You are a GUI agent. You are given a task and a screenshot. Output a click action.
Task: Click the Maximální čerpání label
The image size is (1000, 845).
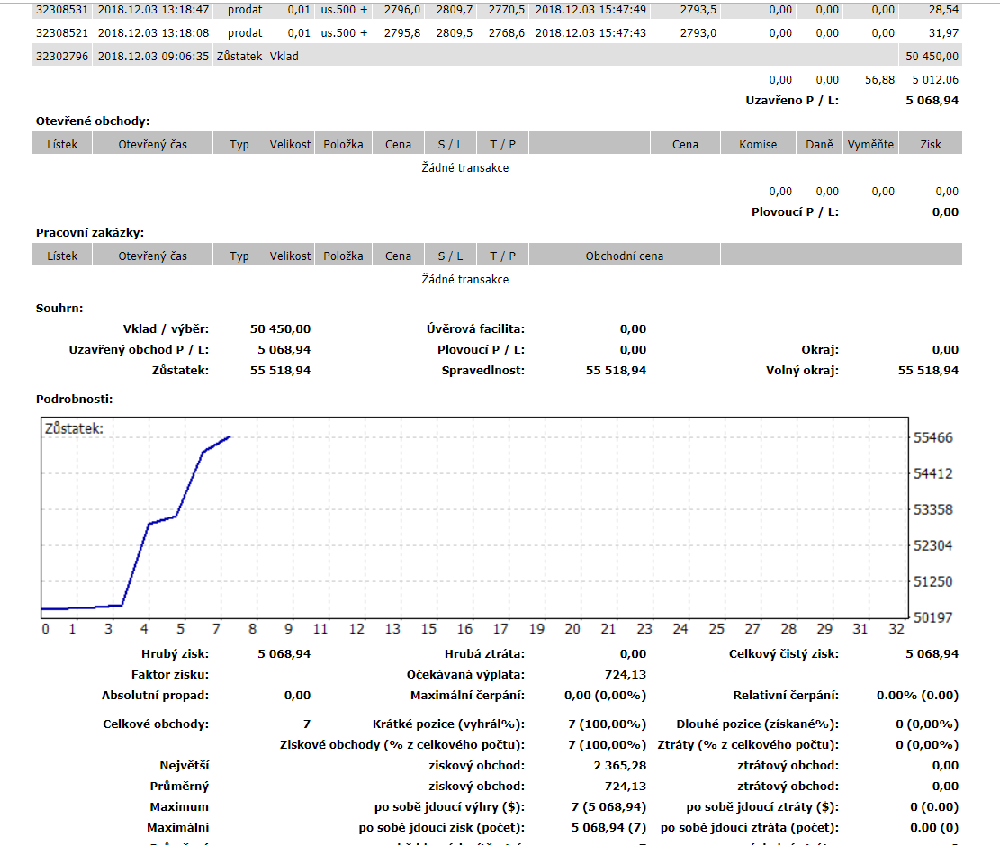point(467,695)
